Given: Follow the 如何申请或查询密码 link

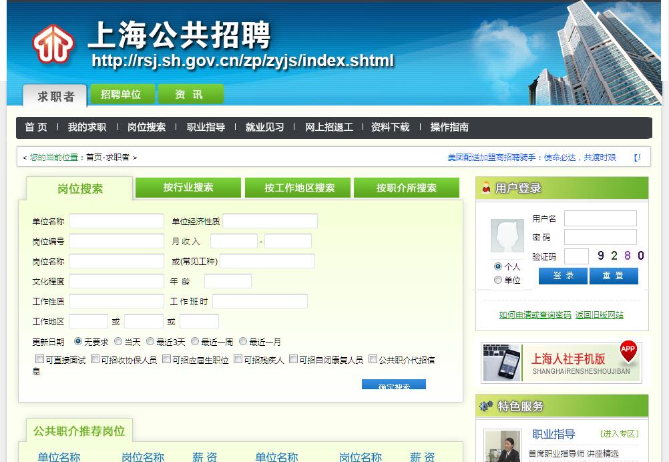Looking at the screenshot, I should (x=535, y=314).
